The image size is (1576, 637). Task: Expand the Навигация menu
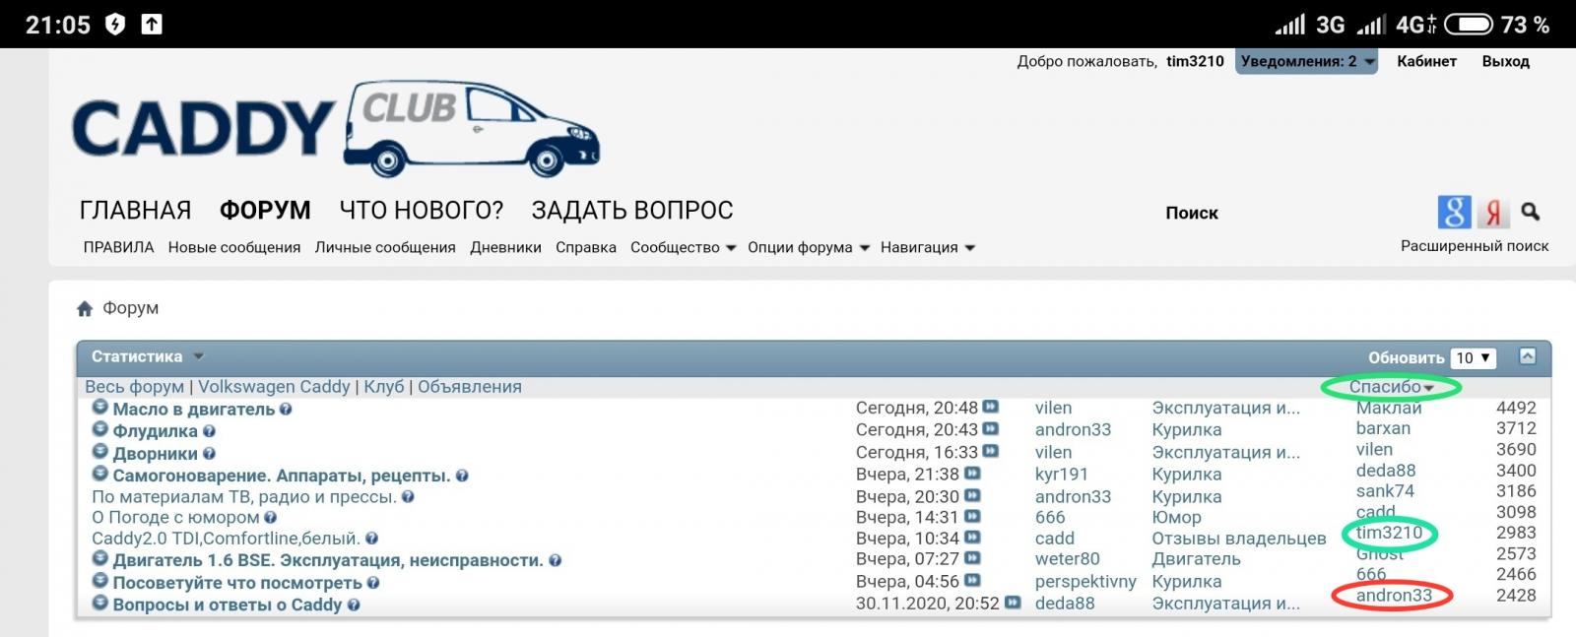[928, 247]
